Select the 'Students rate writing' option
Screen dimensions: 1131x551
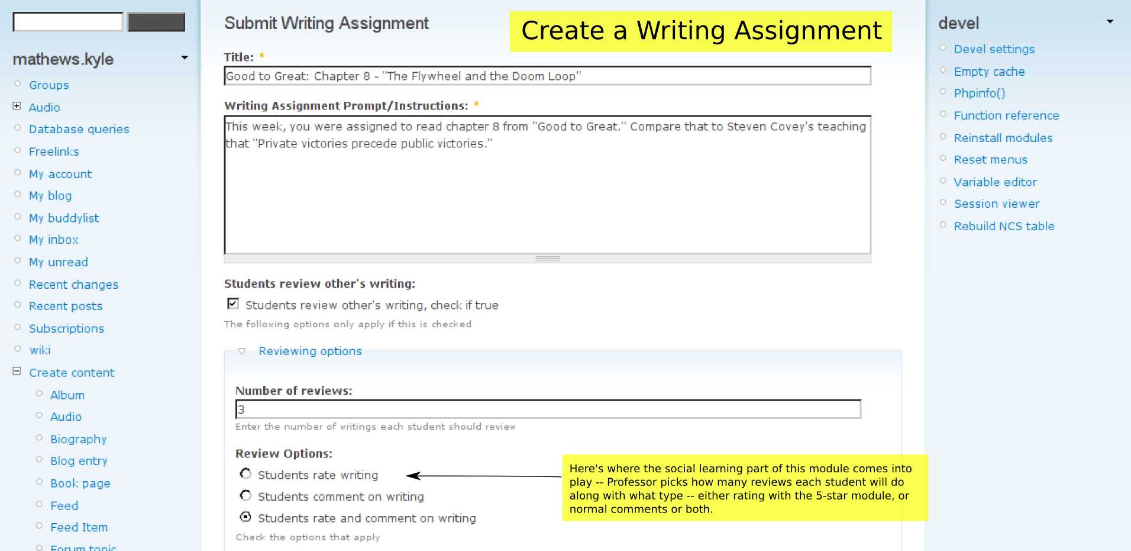[x=245, y=473]
